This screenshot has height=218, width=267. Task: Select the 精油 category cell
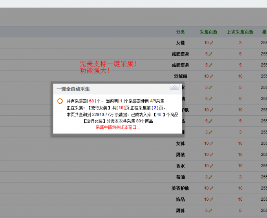pyautogui.click(x=180, y=177)
